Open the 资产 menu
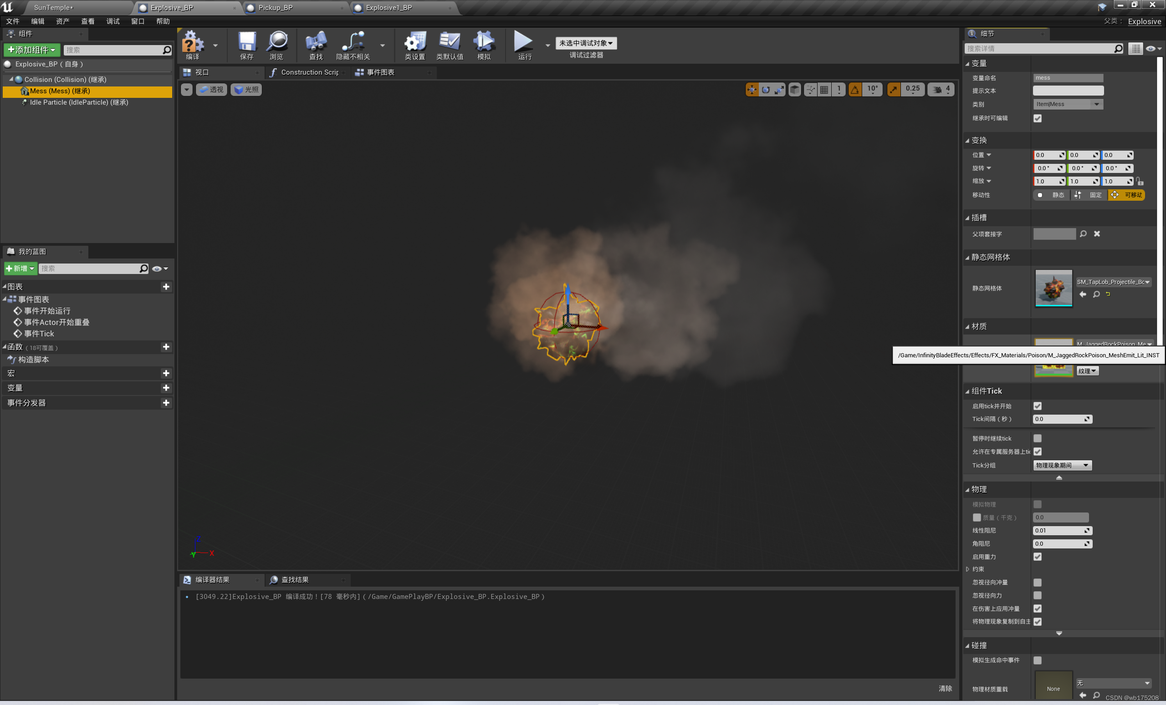The width and height of the screenshot is (1166, 705). click(x=62, y=21)
